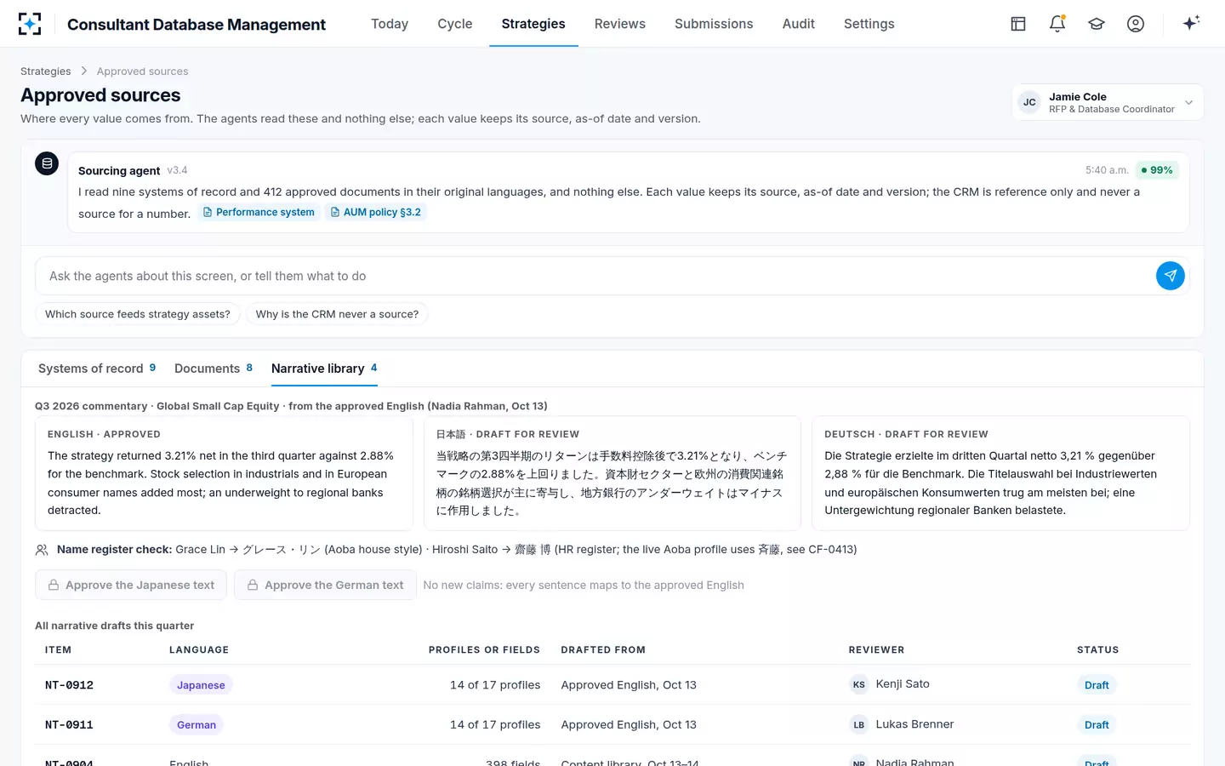Screen dimensions: 1225x766
Task: Ask 'Why is the CRM never a source?'
Action: 337,314
